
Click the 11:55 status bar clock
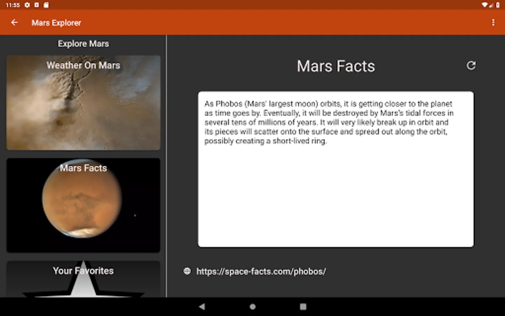tap(13, 5)
